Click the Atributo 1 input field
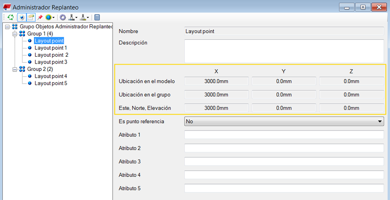Image resolution: width=390 pixels, height=200 pixels. click(x=284, y=135)
